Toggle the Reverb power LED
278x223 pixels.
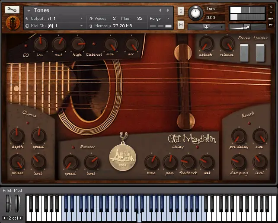[249, 123]
